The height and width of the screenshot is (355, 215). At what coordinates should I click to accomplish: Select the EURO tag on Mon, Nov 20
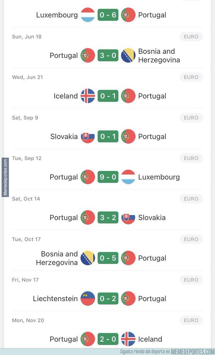[191, 320]
